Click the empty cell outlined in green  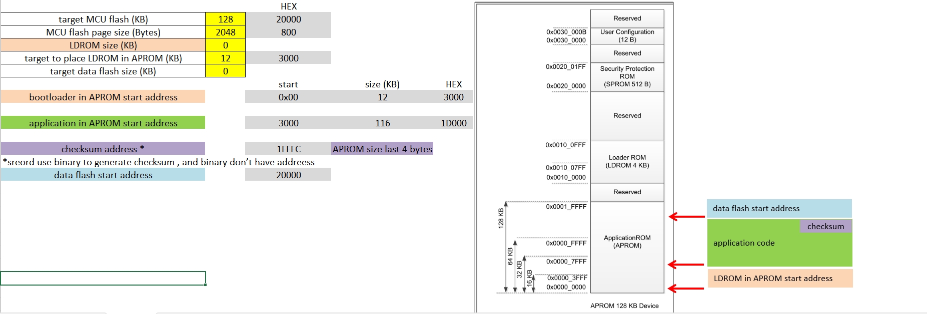click(103, 278)
